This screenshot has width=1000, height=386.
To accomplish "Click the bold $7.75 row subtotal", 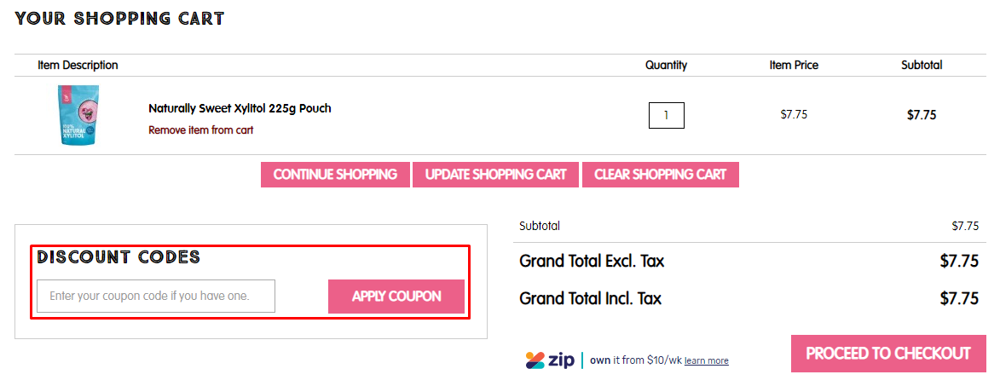I will click(922, 115).
